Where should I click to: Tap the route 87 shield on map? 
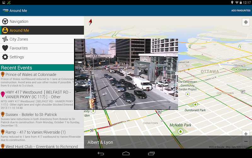pyautogui.click(x=243, y=92)
